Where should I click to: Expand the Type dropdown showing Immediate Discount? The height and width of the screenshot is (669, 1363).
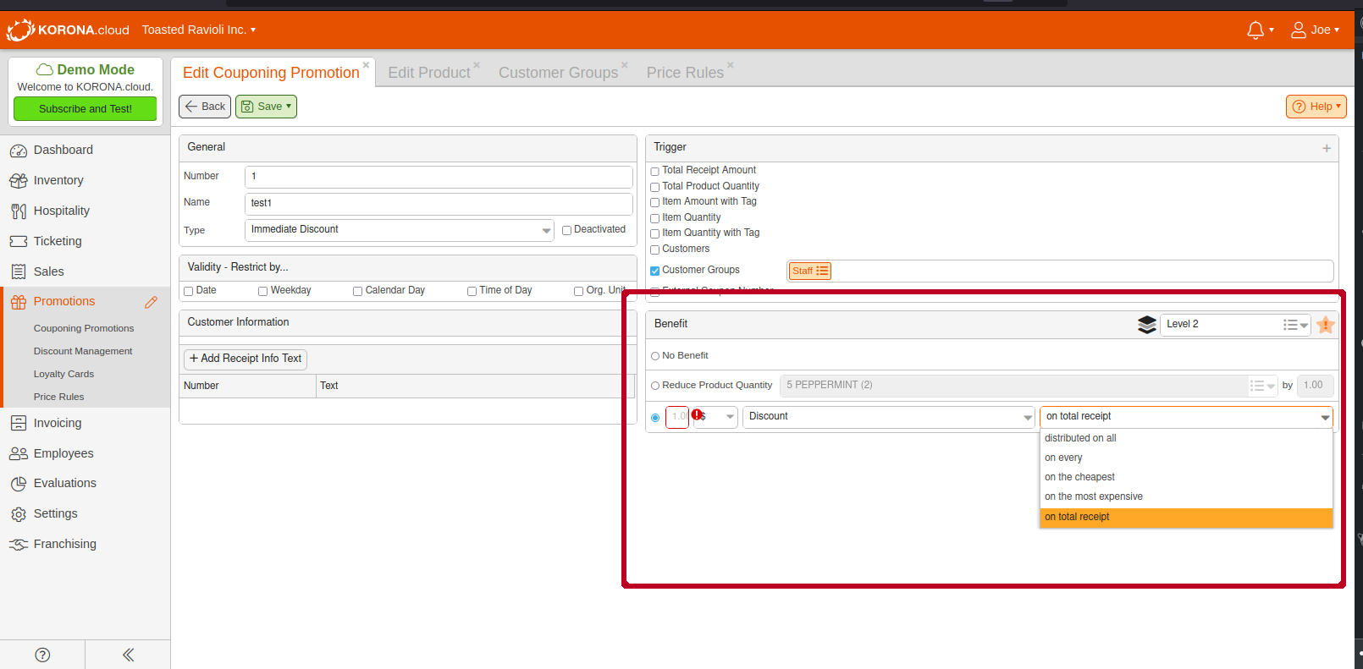click(x=546, y=230)
